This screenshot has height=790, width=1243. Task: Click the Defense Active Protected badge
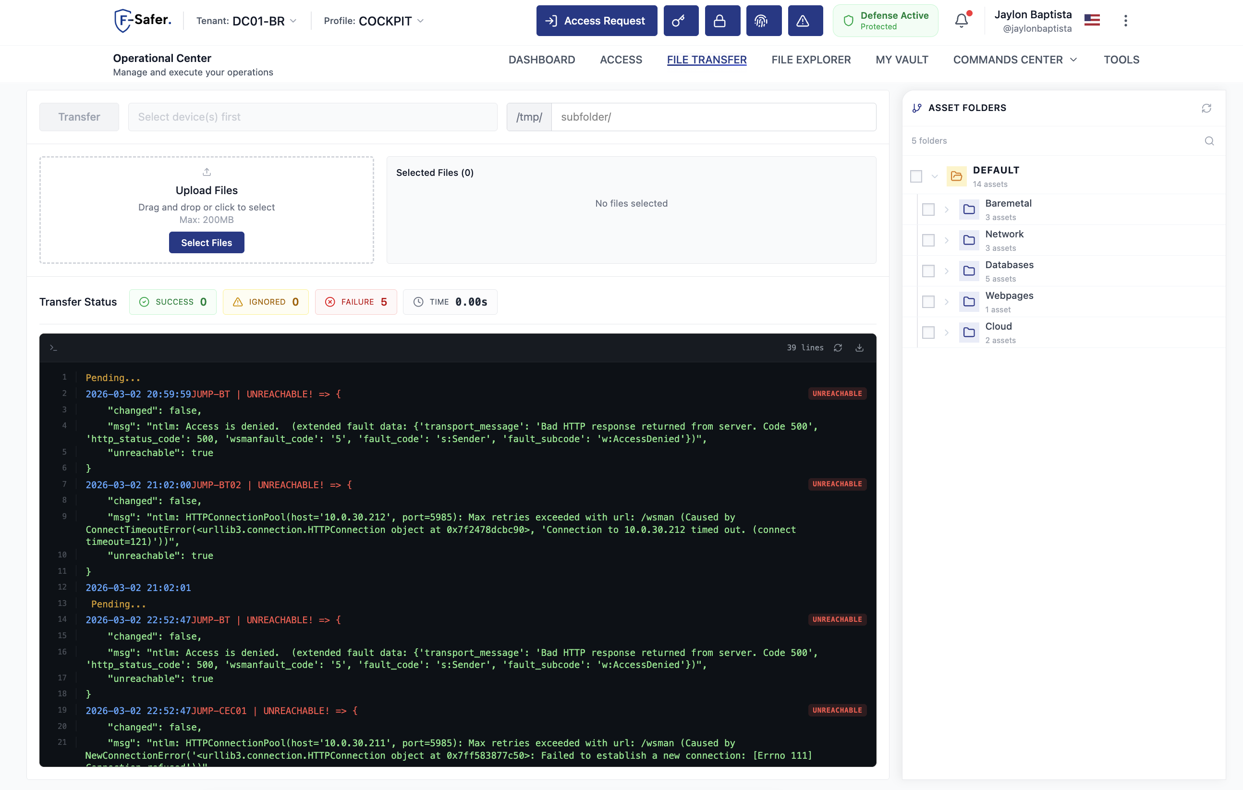pyautogui.click(x=885, y=21)
